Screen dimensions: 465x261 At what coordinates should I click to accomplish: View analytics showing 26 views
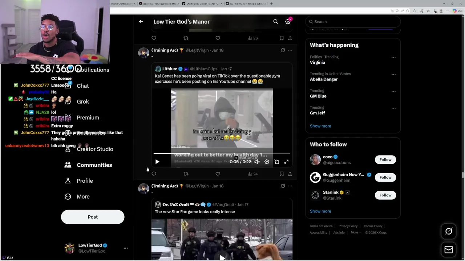[252, 38]
